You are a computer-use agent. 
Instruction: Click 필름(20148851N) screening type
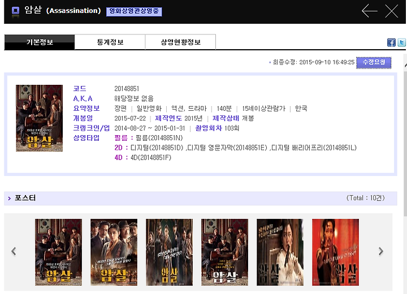pos(159,138)
